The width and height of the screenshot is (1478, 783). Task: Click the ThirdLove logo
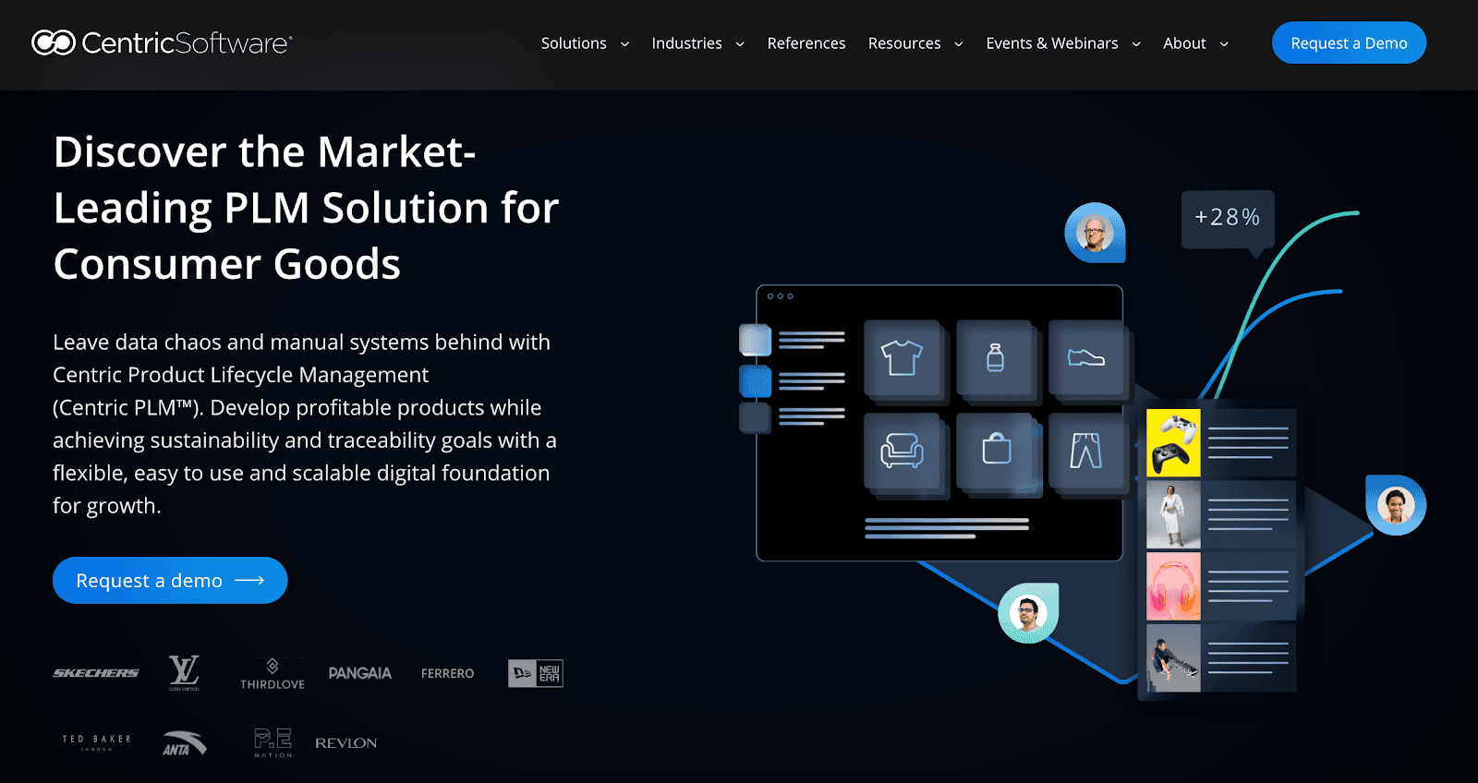[x=273, y=674]
